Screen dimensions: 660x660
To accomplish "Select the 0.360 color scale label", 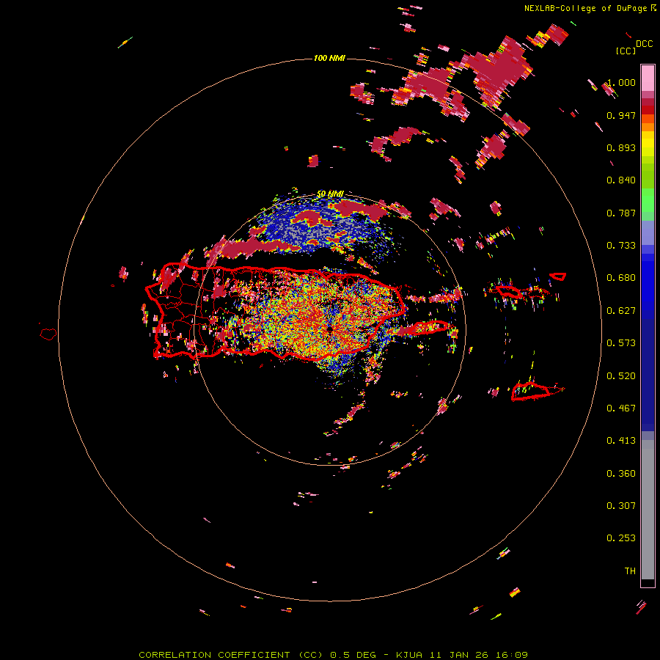I will tap(621, 474).
